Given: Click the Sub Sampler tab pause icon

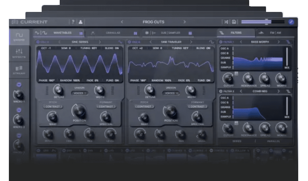Looking at the screenshot, I should 190,33.
